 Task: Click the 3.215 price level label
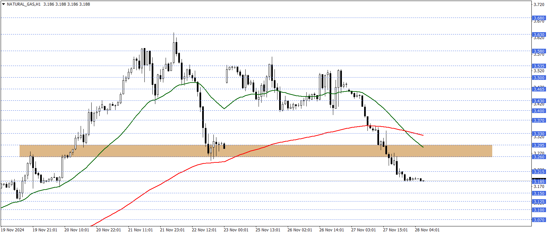click(x=539, y=172)
